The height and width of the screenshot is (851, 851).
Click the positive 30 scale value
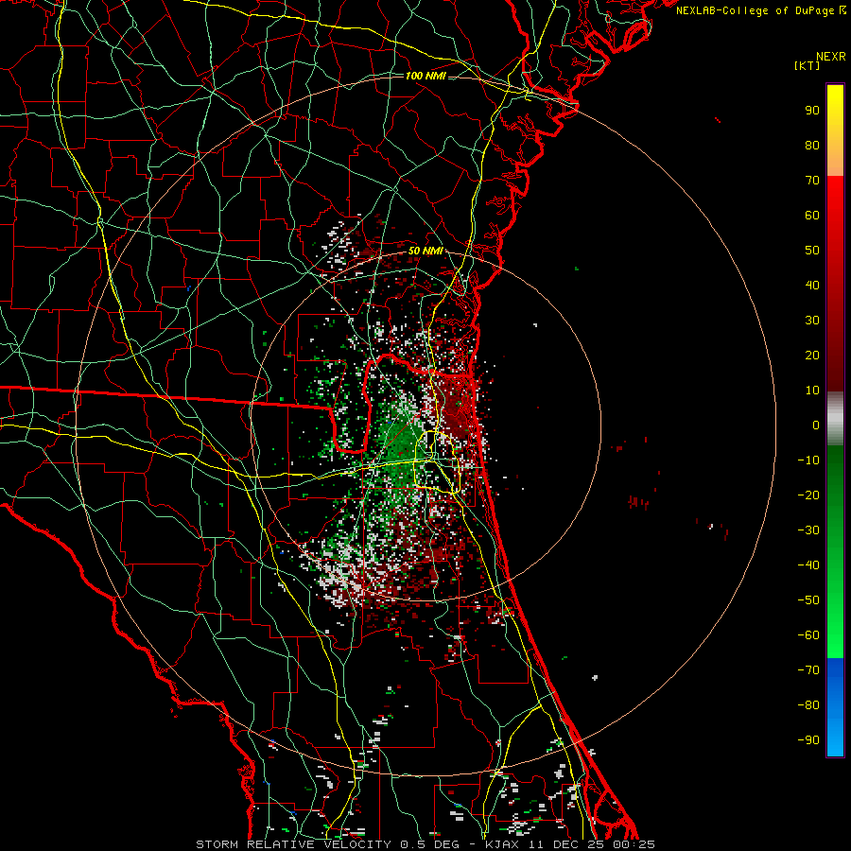coord(812,321)
